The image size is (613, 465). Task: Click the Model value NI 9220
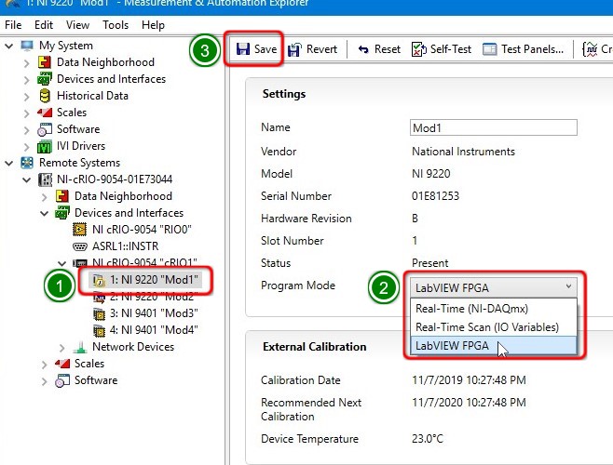[430, 174]
